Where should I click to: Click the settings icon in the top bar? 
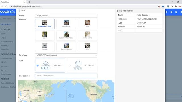coord(166,12)
